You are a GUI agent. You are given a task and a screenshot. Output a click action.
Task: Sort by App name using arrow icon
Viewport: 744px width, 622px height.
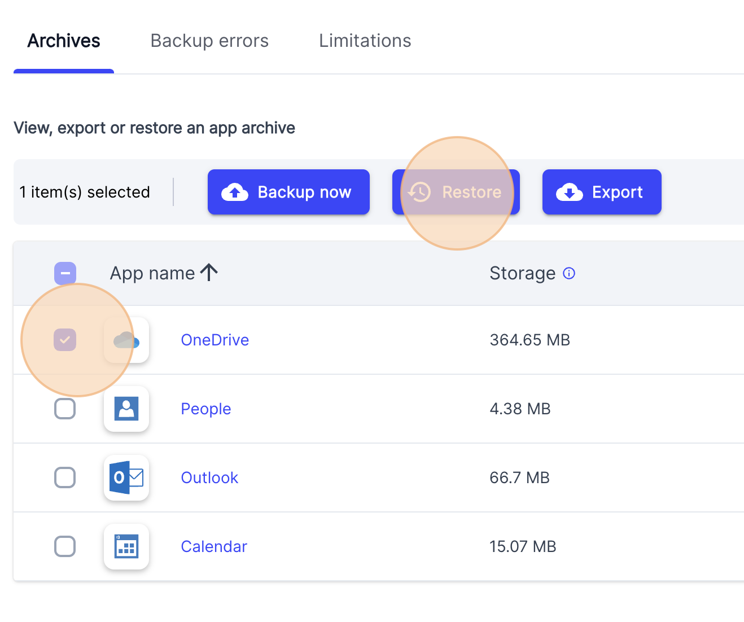tap(209, 273)
